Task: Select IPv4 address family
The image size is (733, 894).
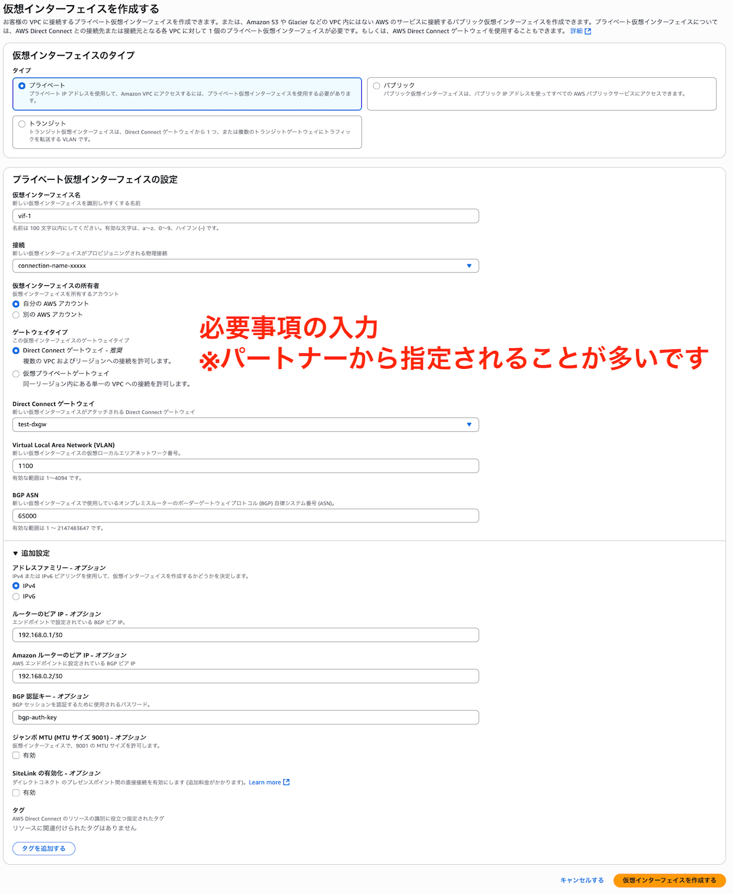Action: (x=16, y=586)
